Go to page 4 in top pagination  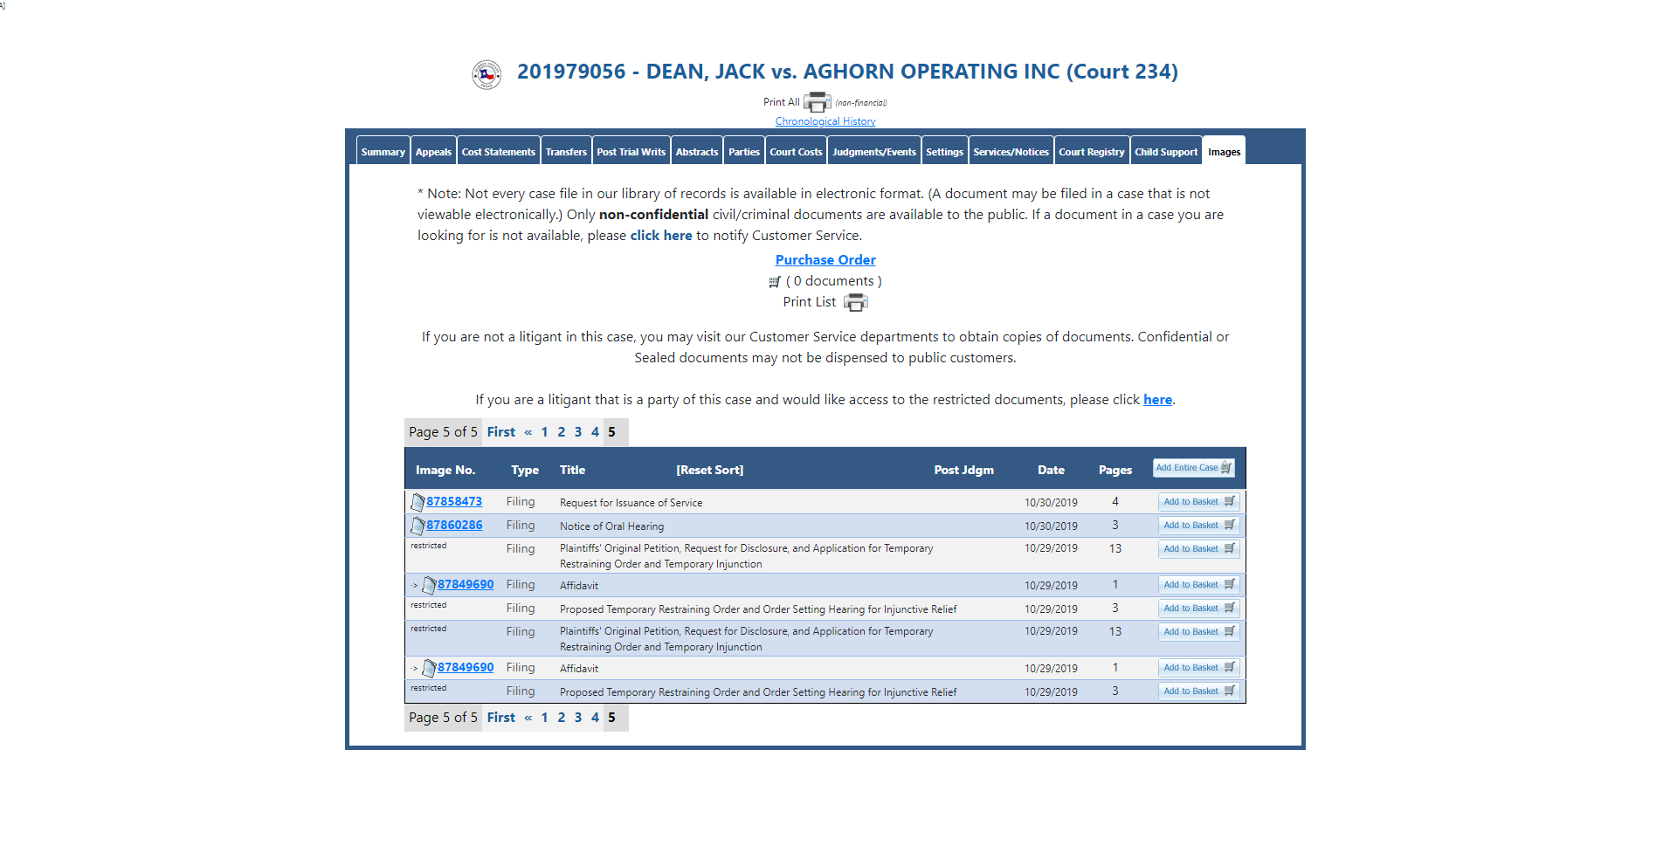pos(595,432)
